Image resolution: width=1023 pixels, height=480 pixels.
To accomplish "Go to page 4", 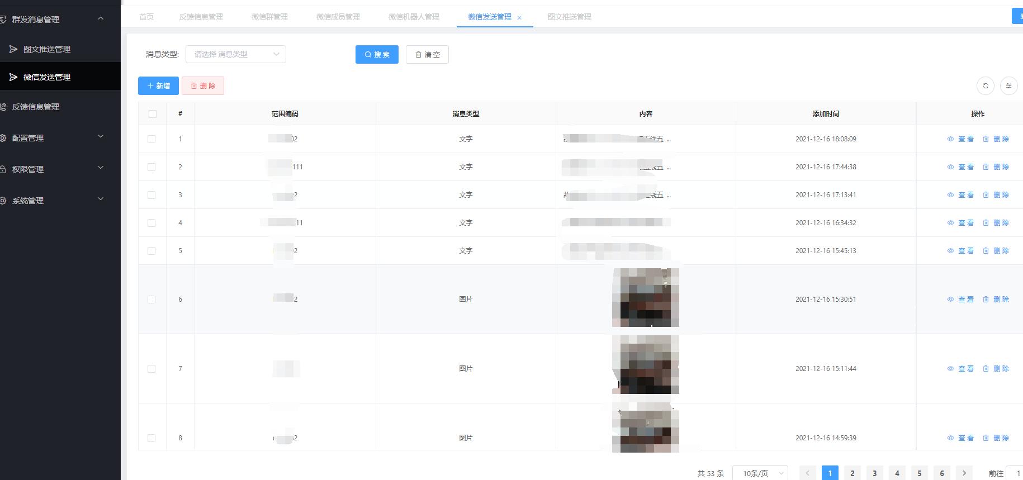I will (x=897, y=473).
